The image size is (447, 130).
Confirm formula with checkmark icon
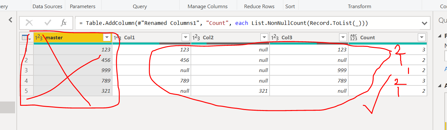pyautogui.click(x=48, y=23)
